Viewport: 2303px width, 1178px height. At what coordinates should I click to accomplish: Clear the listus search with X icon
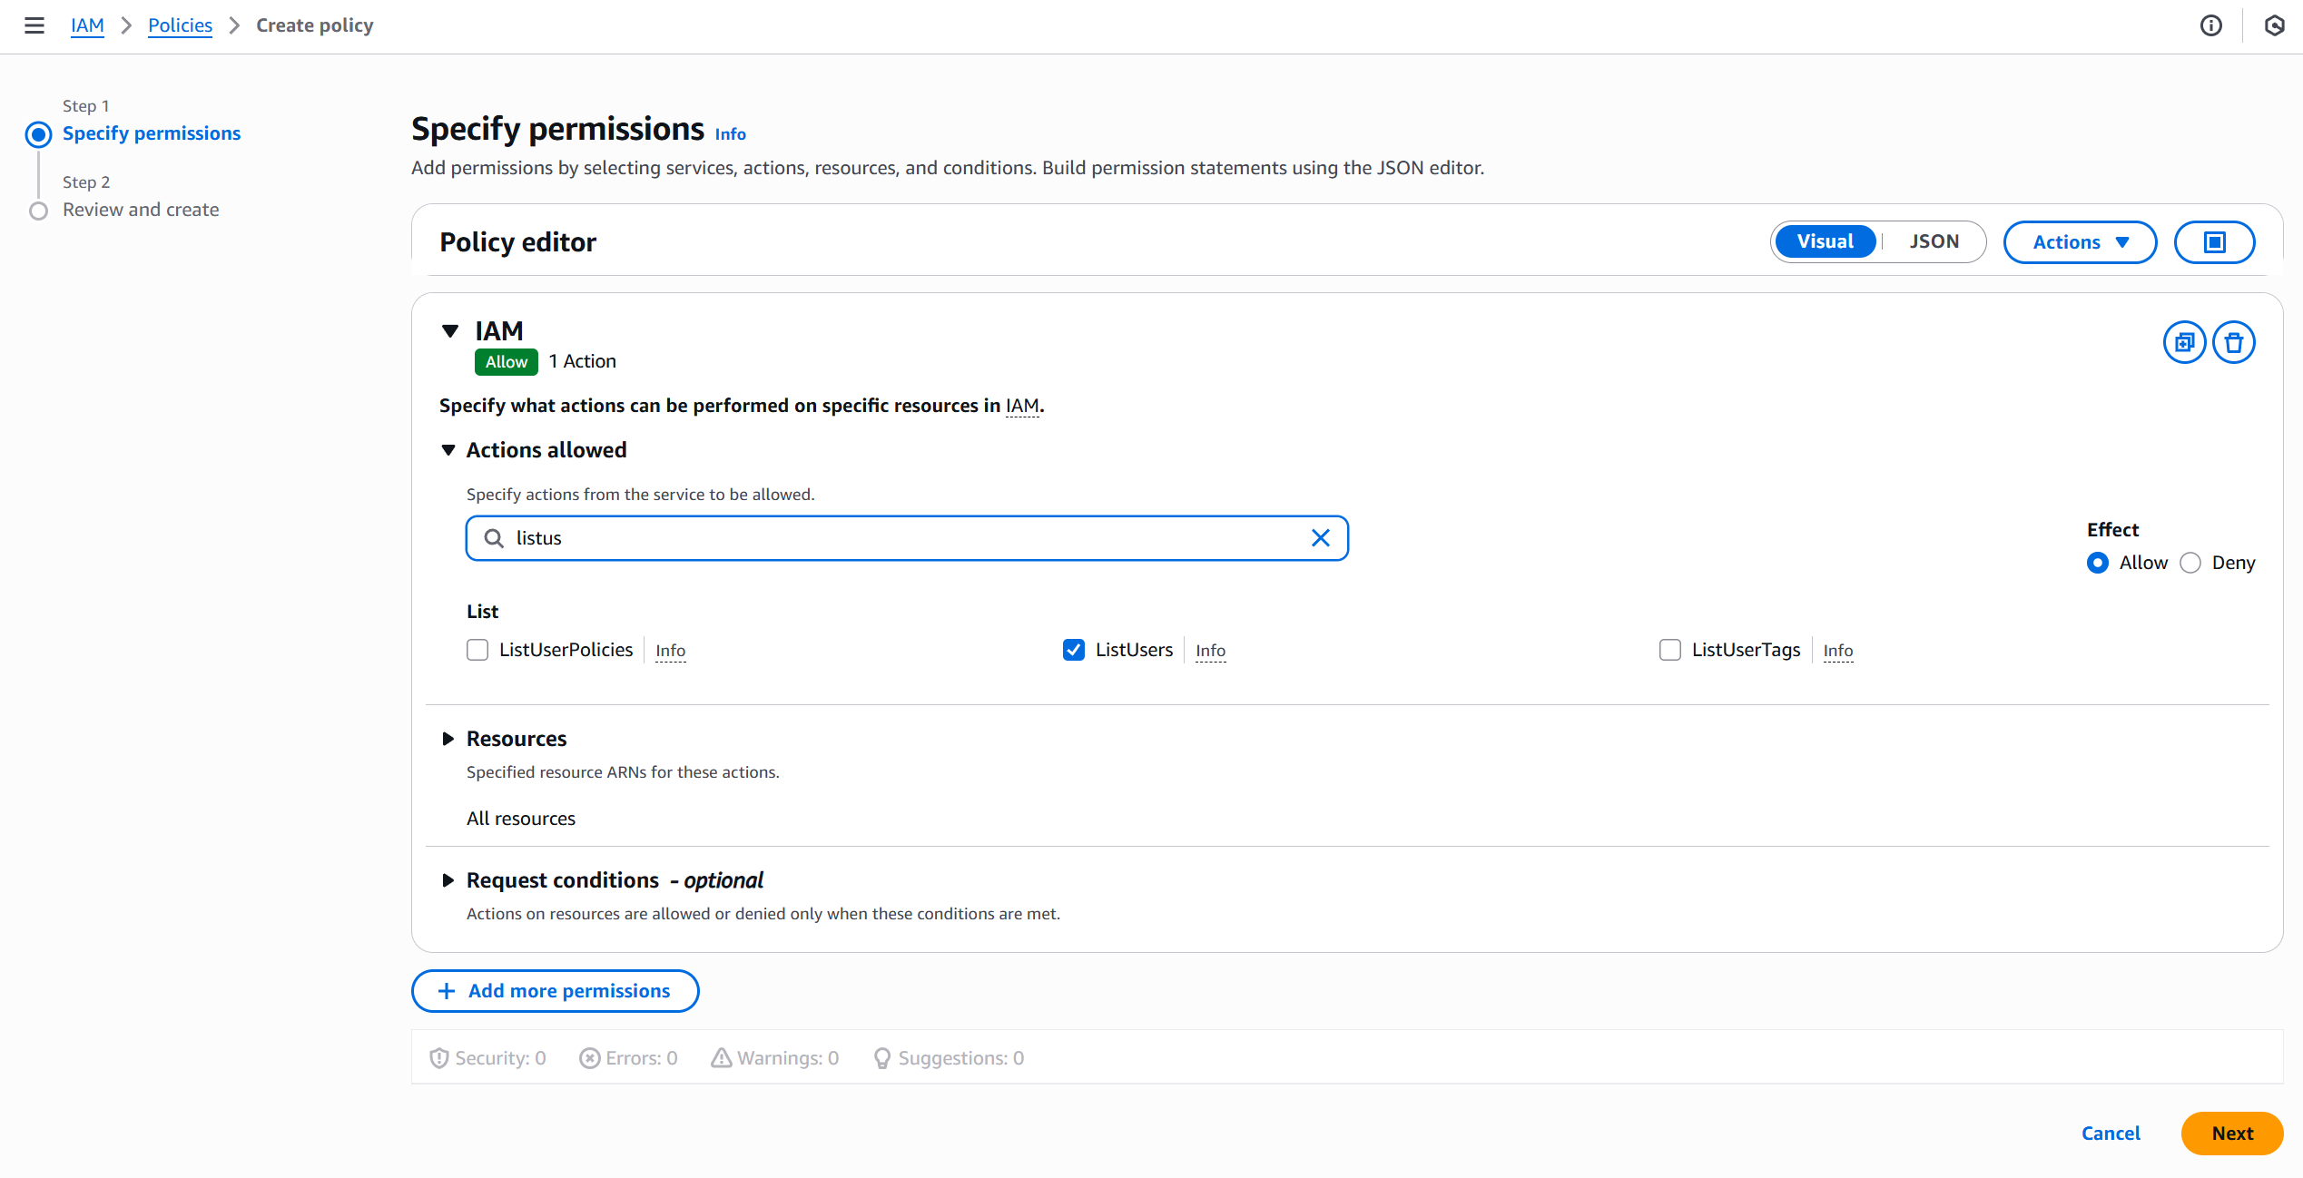(x=1320, y=538)
